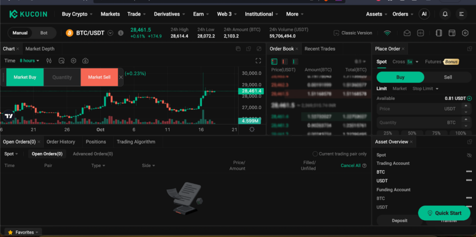Switch to Recent Trades tab
This screenshot has height=237, width=476.
(320, 49)
